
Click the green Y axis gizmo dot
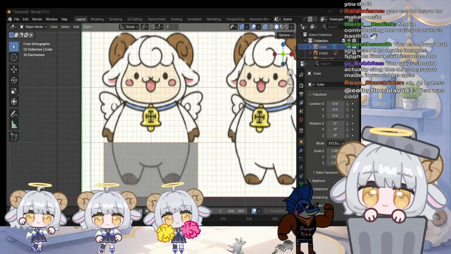coord(283,54)
